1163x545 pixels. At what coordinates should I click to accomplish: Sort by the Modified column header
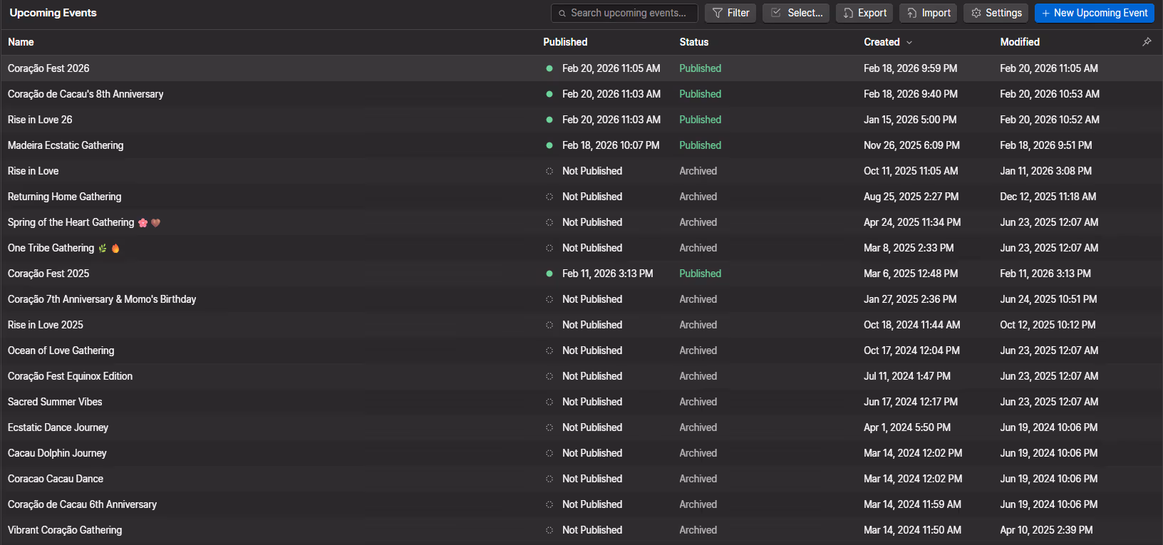(x=1020, y=42)
